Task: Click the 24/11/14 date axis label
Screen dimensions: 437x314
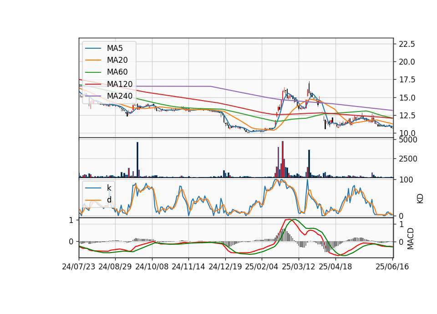Action: [x=188, y=267]
